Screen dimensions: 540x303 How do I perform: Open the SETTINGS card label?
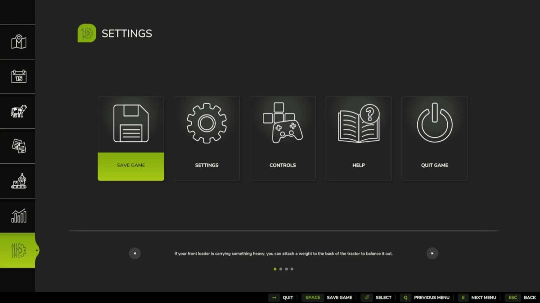pos(207,165)
